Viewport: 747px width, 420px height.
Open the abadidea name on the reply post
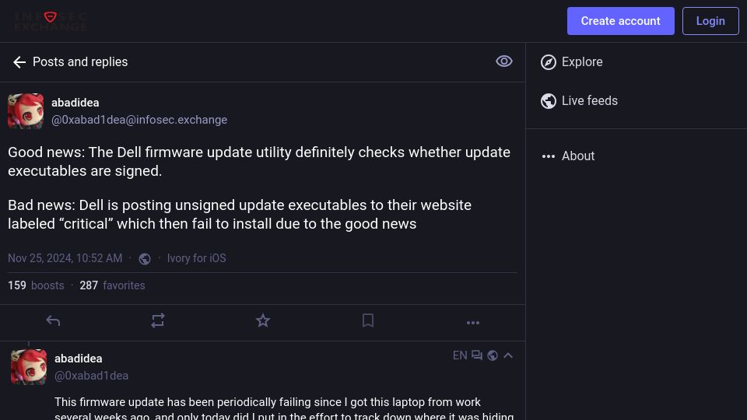(x=78, y=359)
